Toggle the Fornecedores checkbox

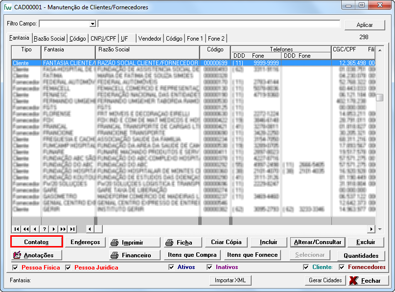pyautogui.click(x=342, y=267)
